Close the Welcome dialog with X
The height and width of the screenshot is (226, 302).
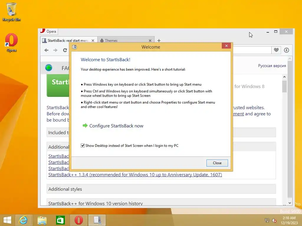226,46
